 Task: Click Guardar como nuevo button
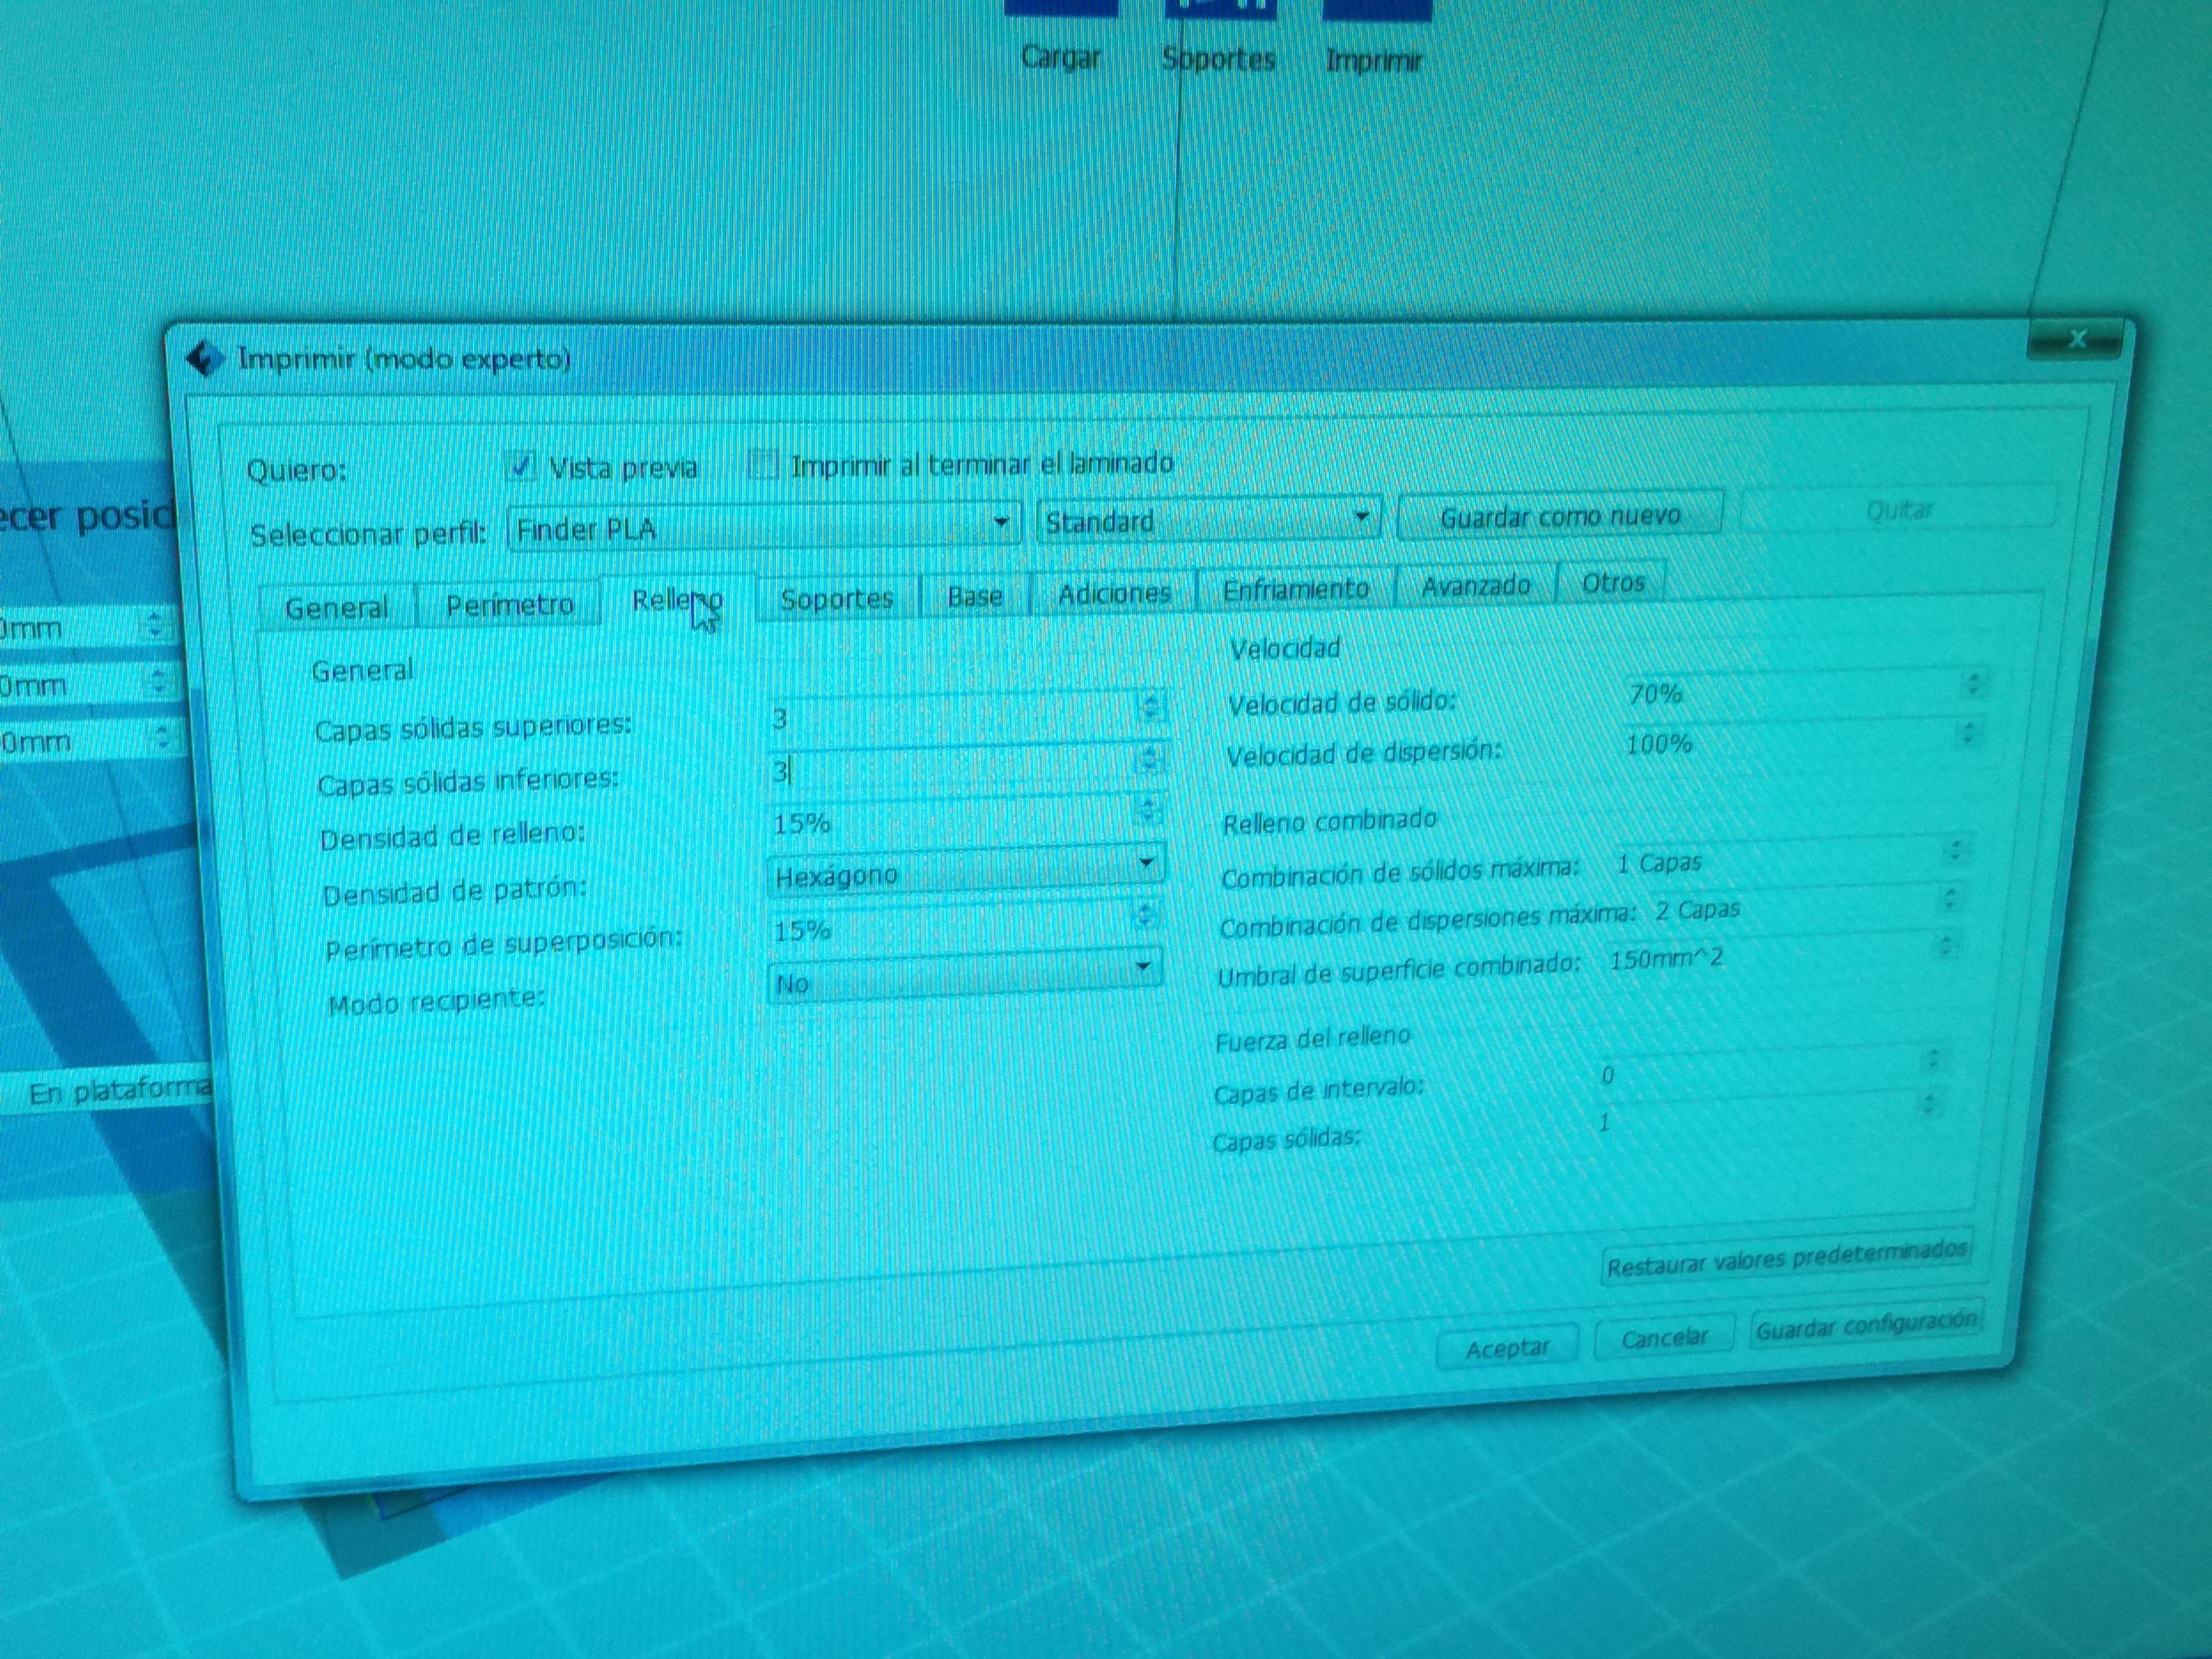tap(1560, 516)
